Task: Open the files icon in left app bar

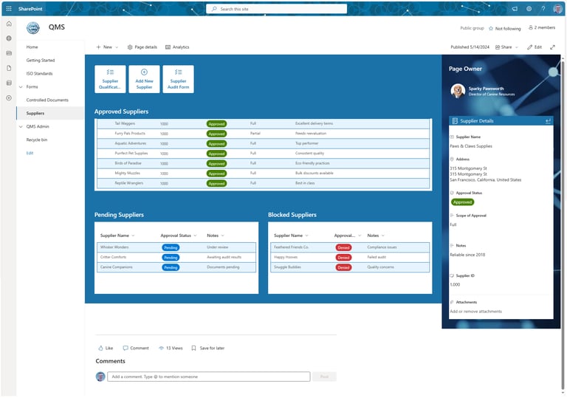Action: coord(9,68)
